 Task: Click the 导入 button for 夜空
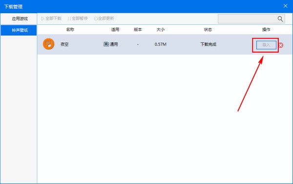(266, 45)
